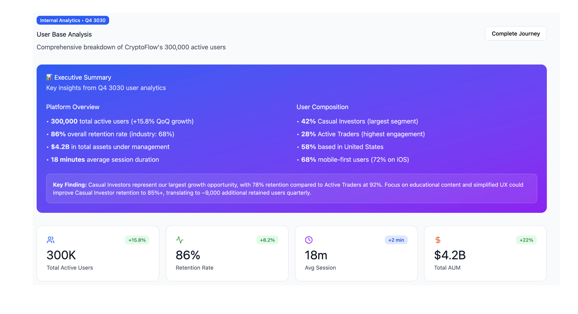Click the bar chart emoji beside Executive Summary
The height and width of the screenshot is (314, 578).
[x=49, y=77]
